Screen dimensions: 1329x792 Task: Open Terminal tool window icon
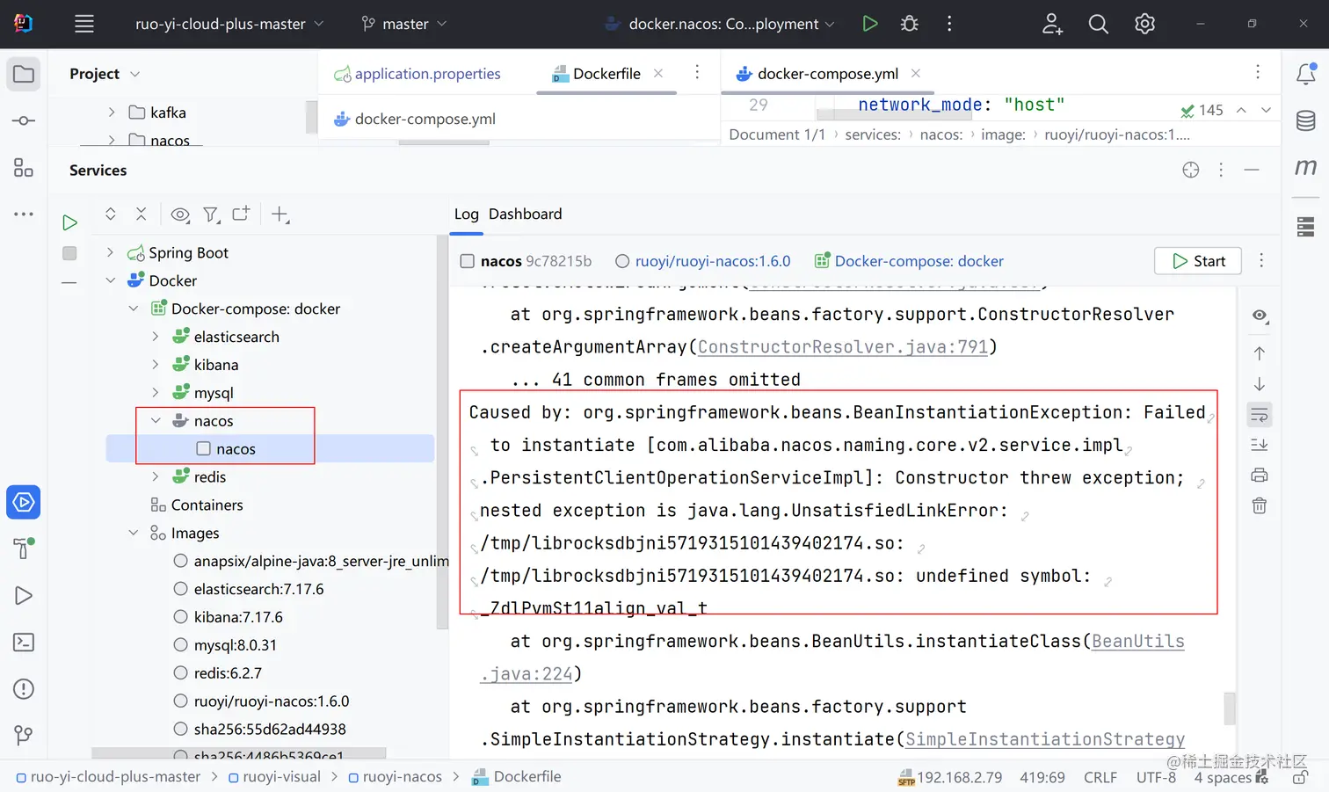point(24,642)
